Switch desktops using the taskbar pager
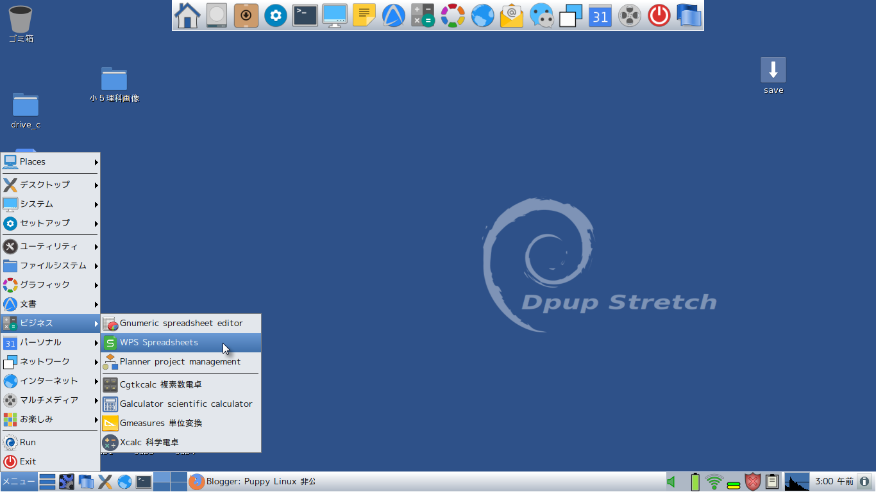 170,482
